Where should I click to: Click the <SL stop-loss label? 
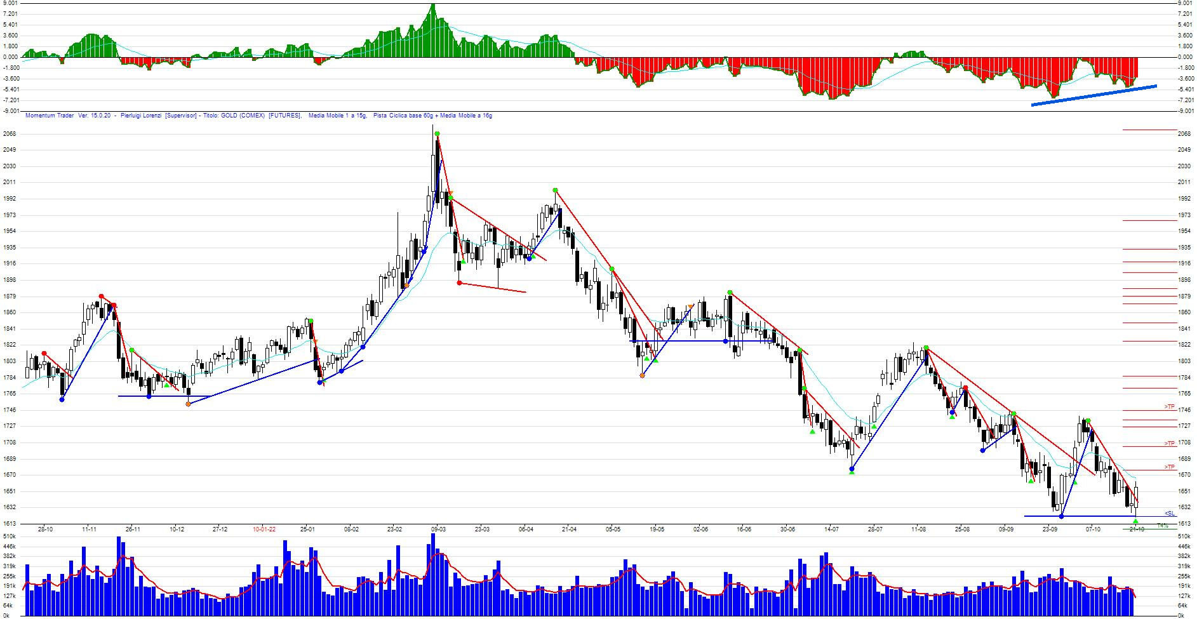coord(1170,513)
